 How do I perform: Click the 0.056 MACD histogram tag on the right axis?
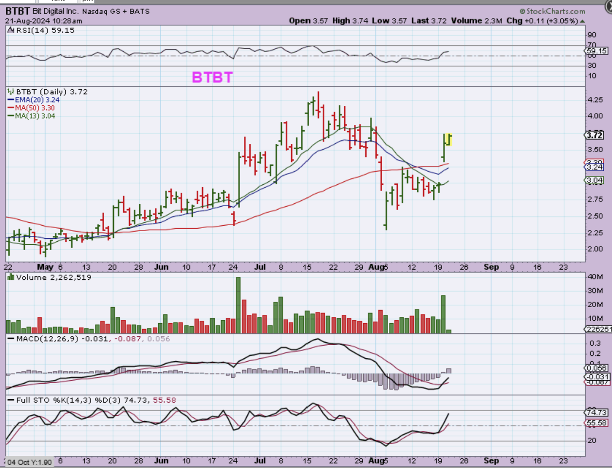tap(597, 368)
